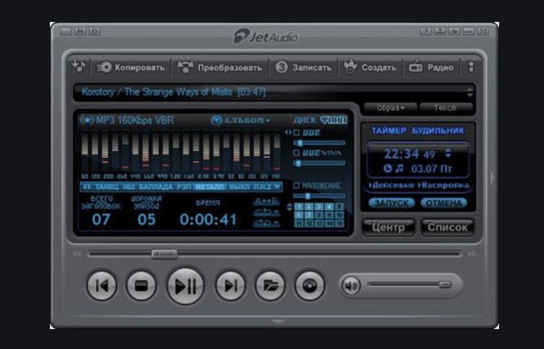This screenshot has width=544, height=349.
Task: Open the repeat mode dropdown
Action: [x=266, y=212]
